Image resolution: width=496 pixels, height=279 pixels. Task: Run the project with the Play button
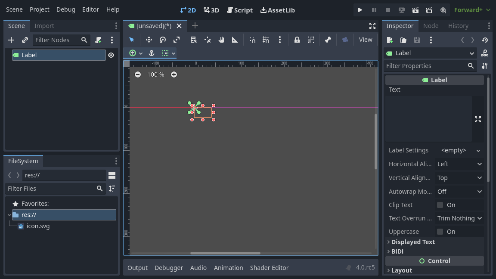[x=360, y=9]
